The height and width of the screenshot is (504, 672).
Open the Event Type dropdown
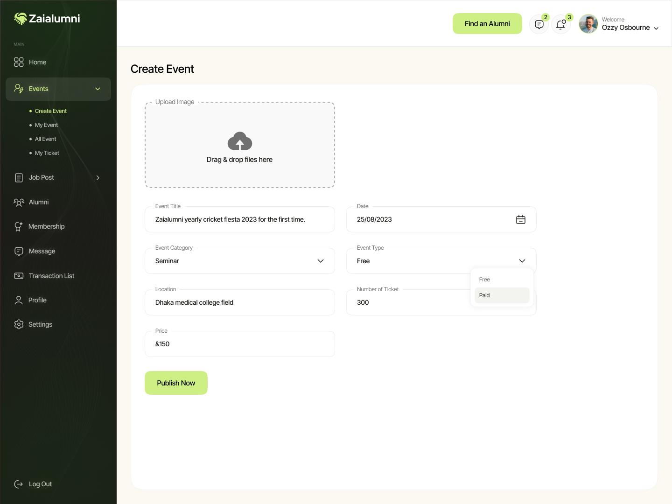coord(522,261)
